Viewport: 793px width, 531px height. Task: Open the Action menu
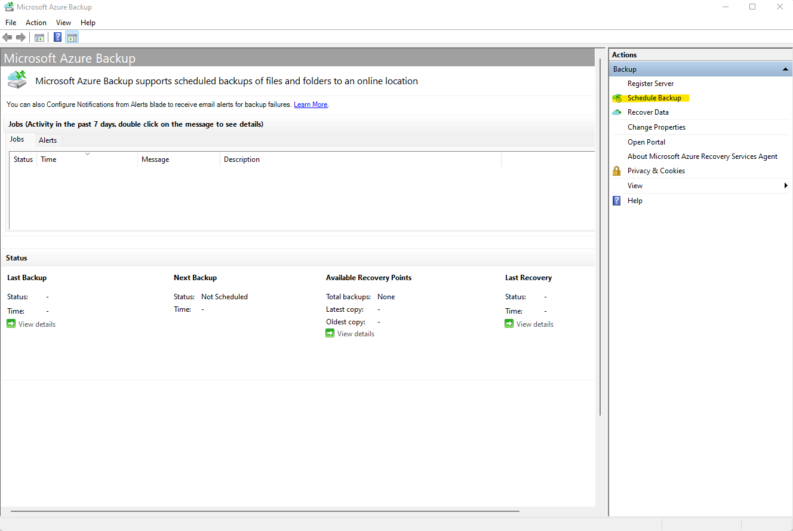point(36,23)
